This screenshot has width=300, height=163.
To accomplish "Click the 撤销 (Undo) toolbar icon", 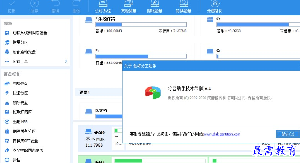I will pos(55,7).
